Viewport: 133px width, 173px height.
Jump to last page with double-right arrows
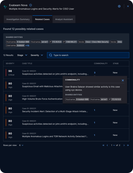[x=128, y=145]
